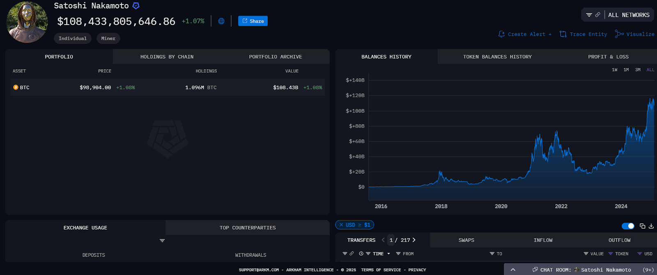Click the verified badge beside Satoshi Nakamoto
The width and height of the screenshot is (657, 275).
pos(136,6)
